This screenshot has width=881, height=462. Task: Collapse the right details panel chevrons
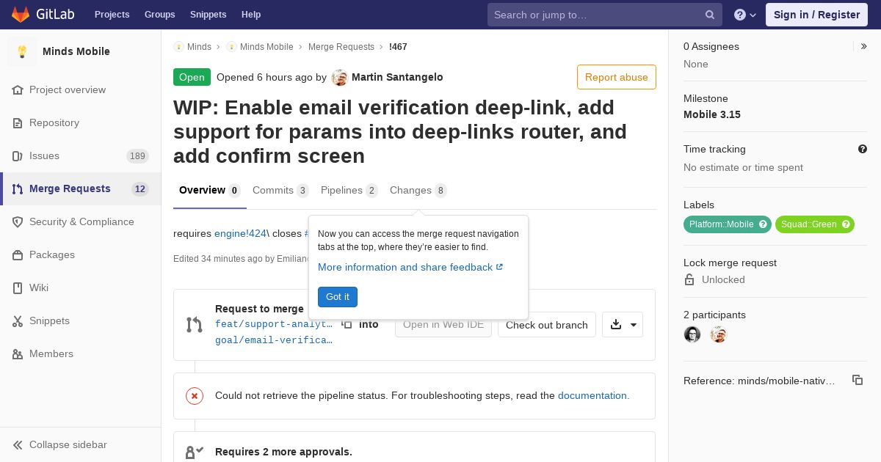pyautogui.click(x=864, y=46)
